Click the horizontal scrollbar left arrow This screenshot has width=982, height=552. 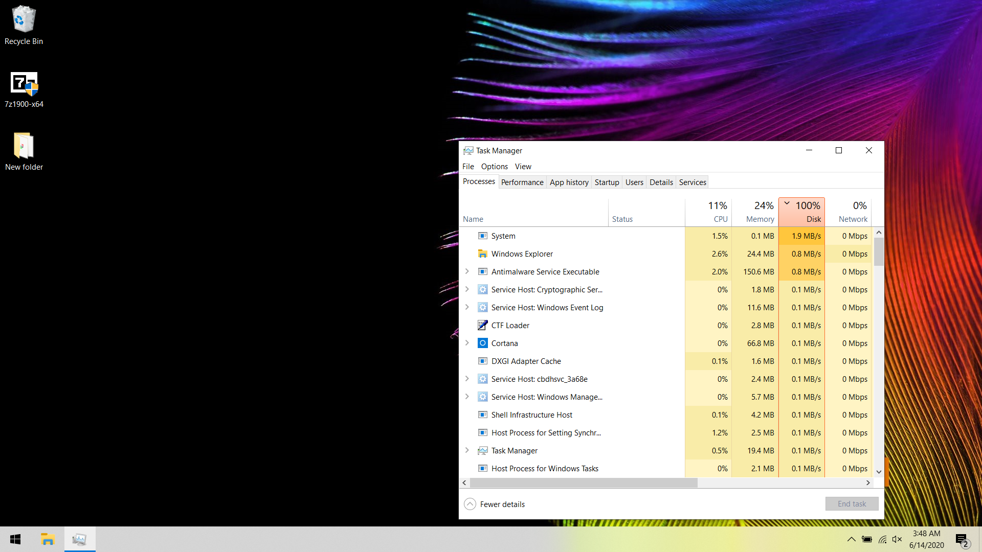click(x=464, y=483)
